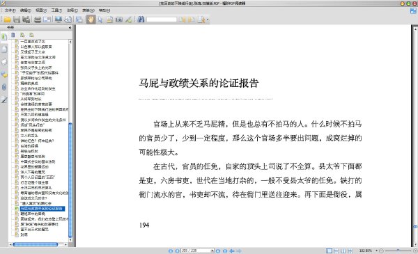Go to next page button
The image size is (418, 254).
point(218,251)
